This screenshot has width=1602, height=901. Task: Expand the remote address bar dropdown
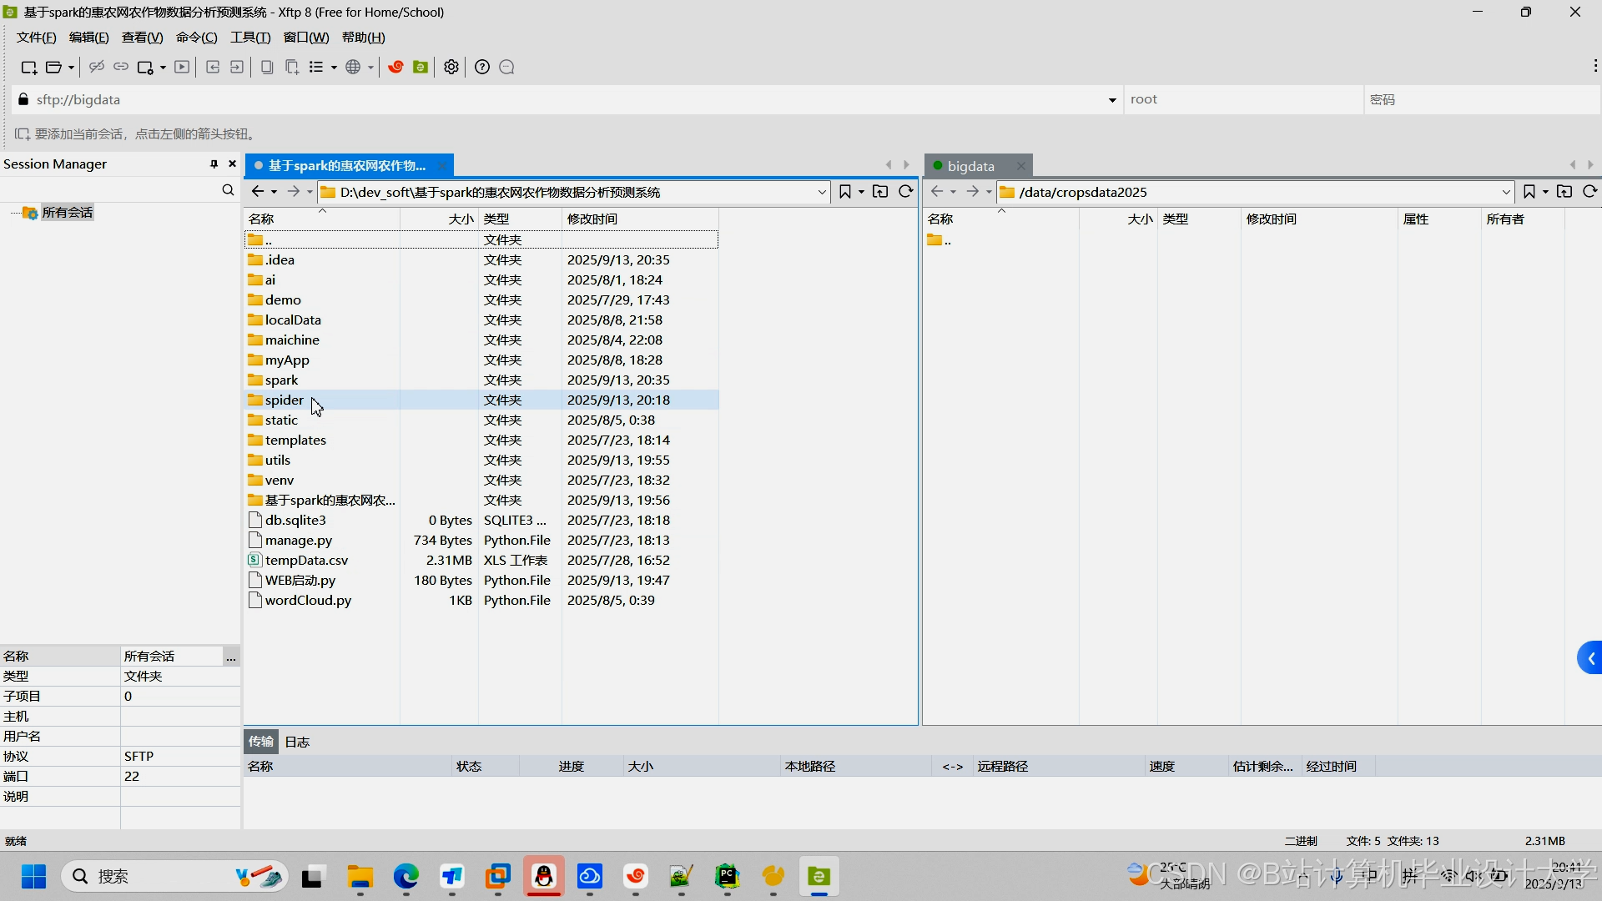tap(1506, 192)
